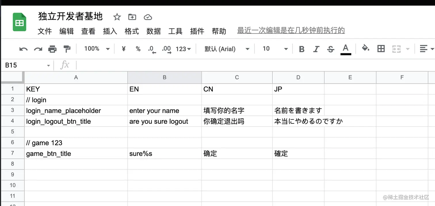This screenshot has width=435, height=206.
Task: Toggle italic formatting
Action: pos(316,49)
